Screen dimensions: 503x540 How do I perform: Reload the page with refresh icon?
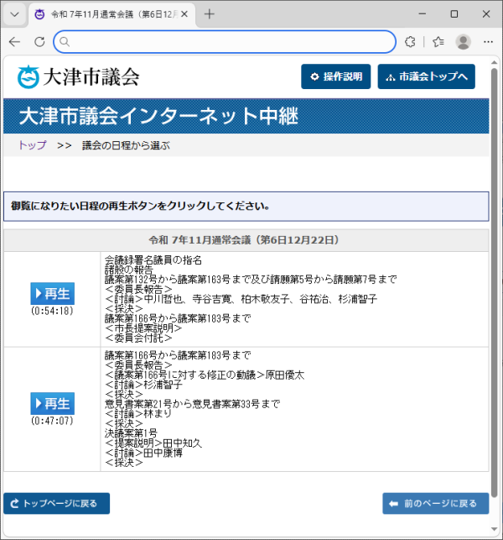pyautogui.click(x=39, y=41)
